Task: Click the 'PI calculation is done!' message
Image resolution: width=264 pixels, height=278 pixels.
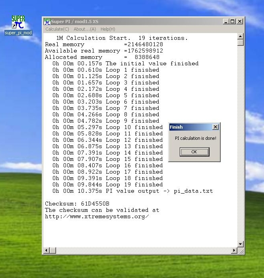Action: (x=196, y=138)
